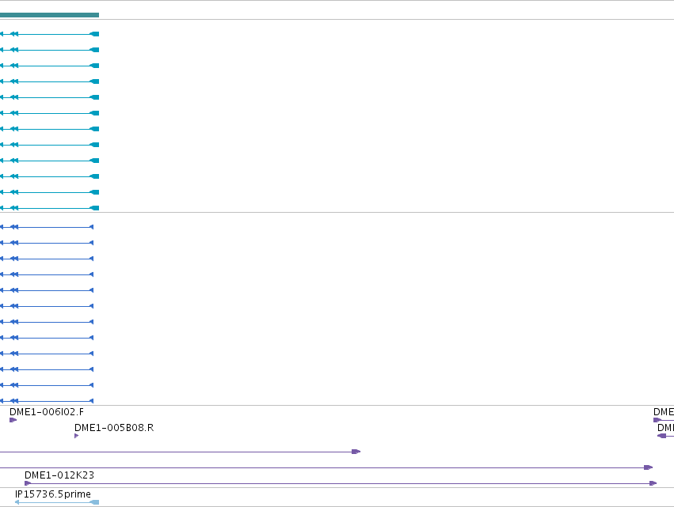Select the unlabeled purple line directly above DME1-012K23 label
Image resolution: width=674 pixels, height=507 pixels.
coord(326,467)
